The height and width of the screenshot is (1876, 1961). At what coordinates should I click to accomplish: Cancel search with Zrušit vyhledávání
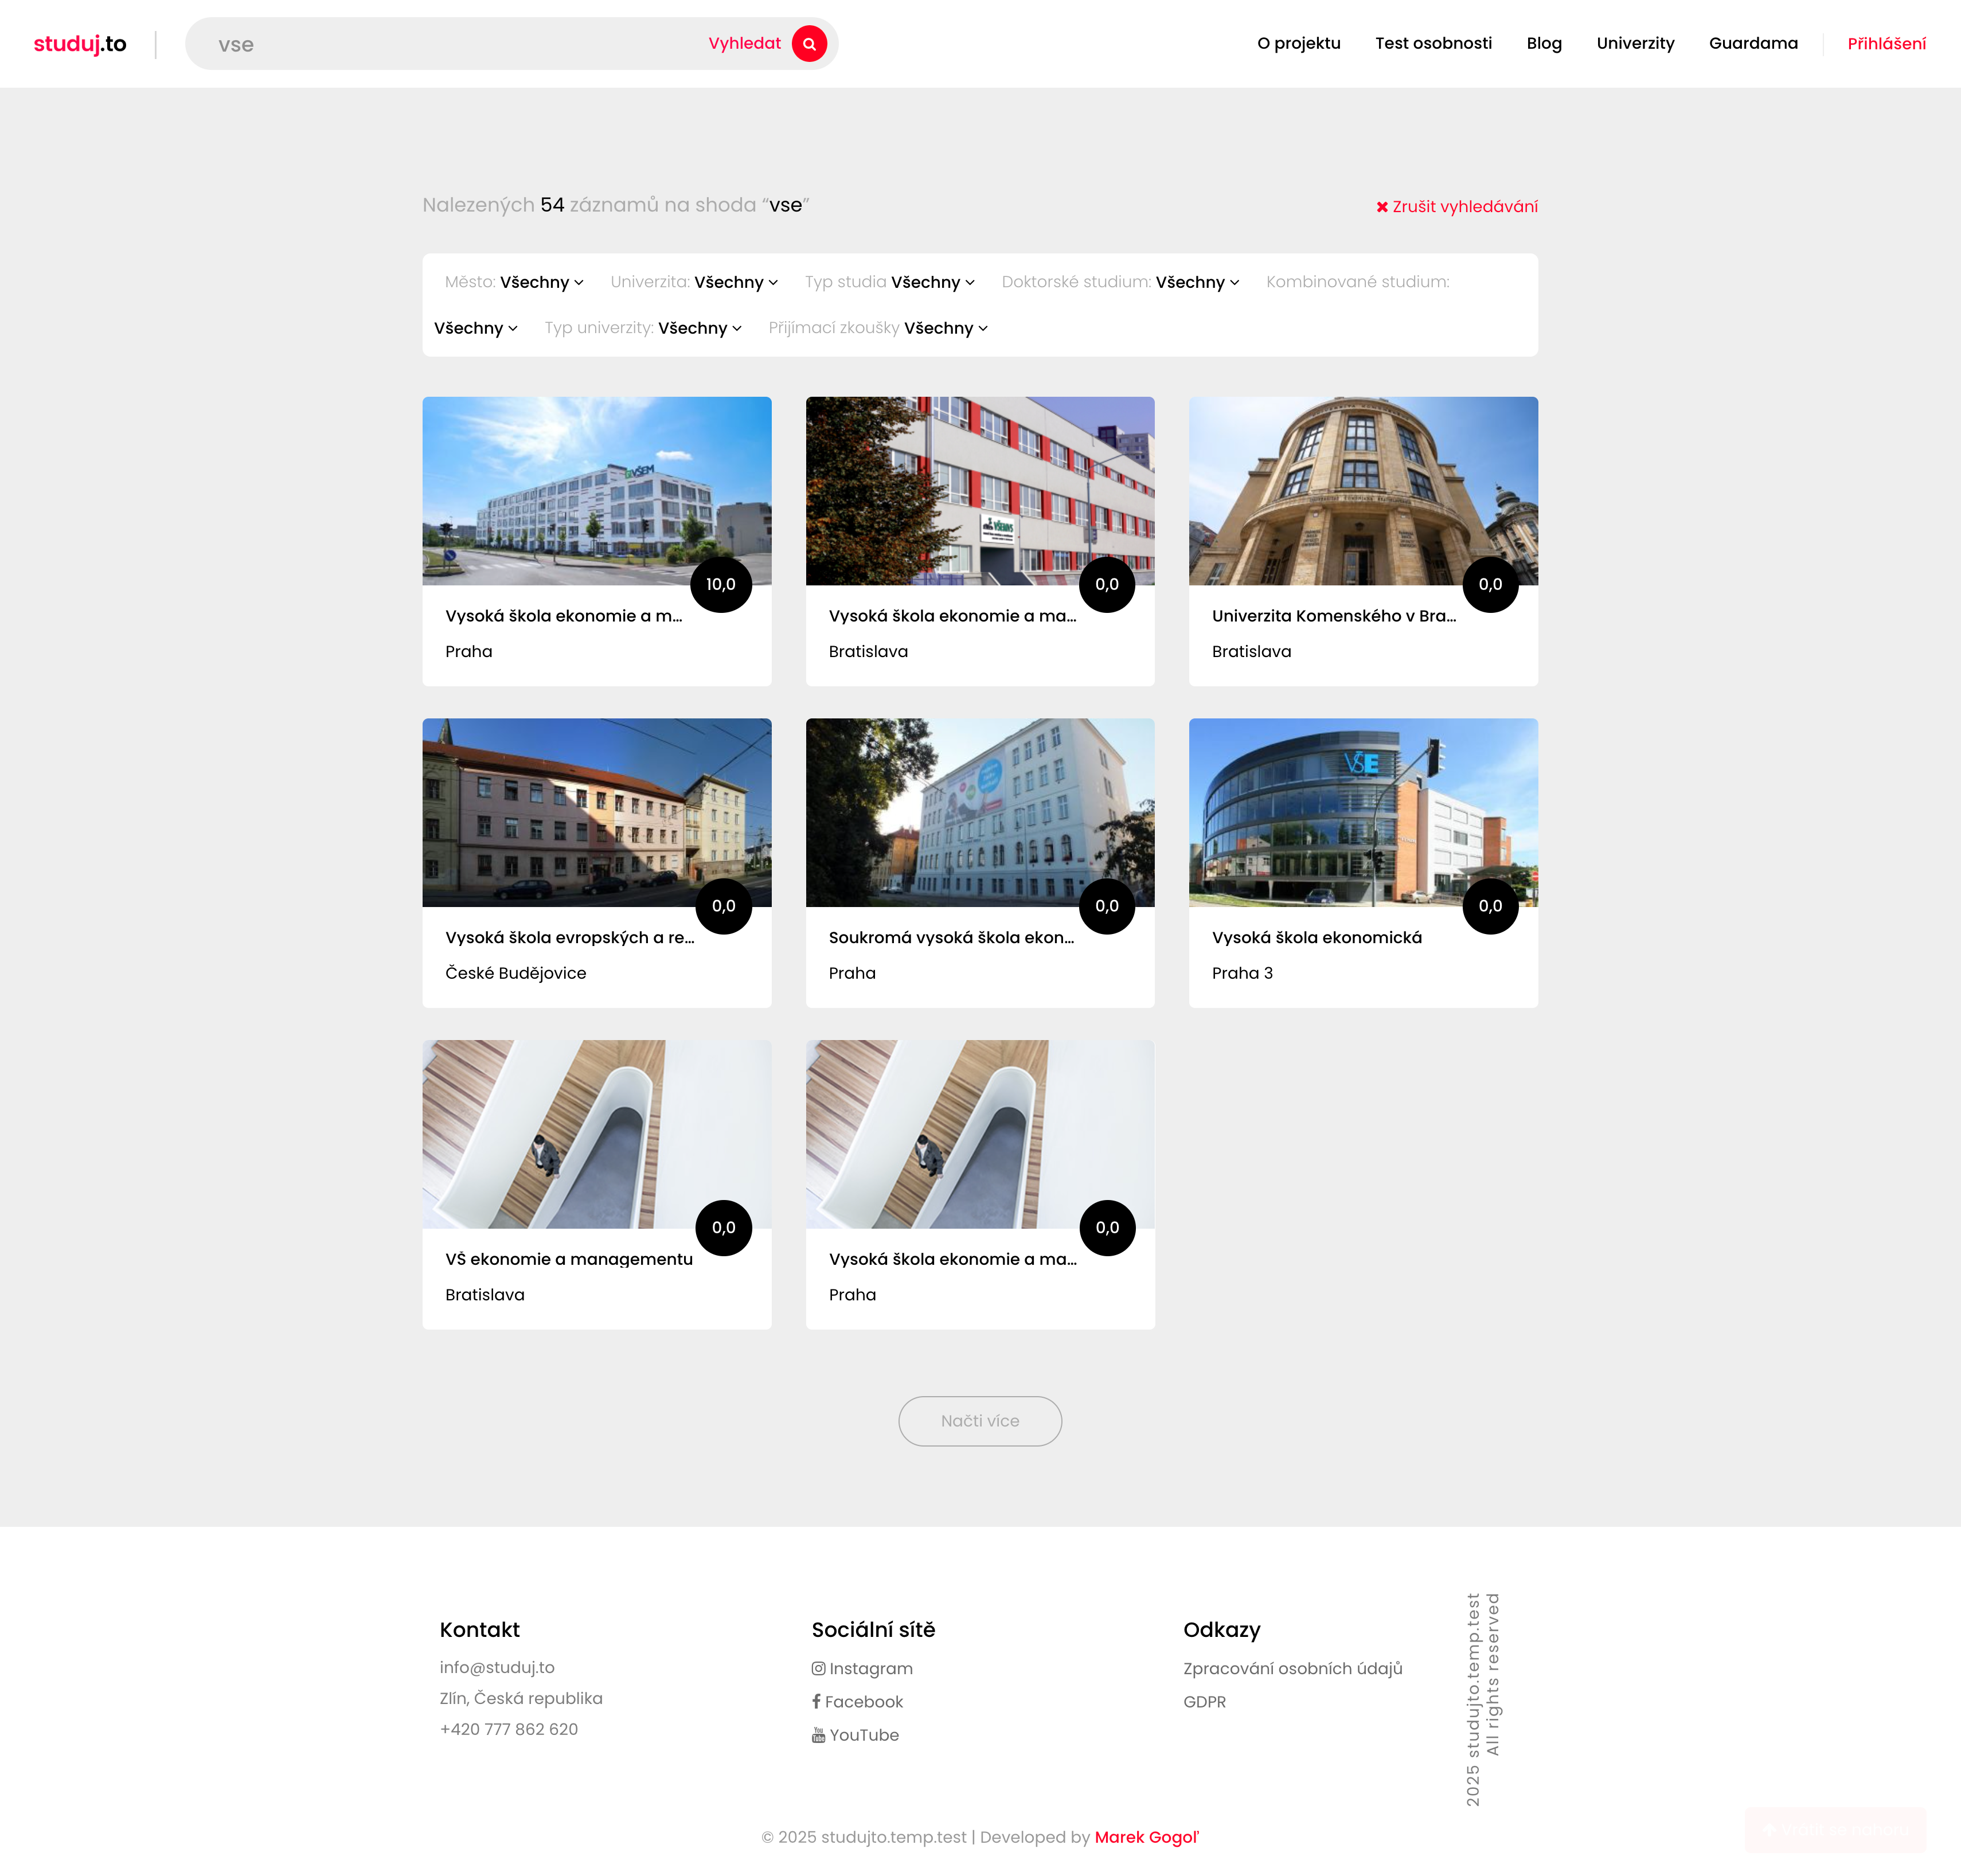[x=1457, y=207]
